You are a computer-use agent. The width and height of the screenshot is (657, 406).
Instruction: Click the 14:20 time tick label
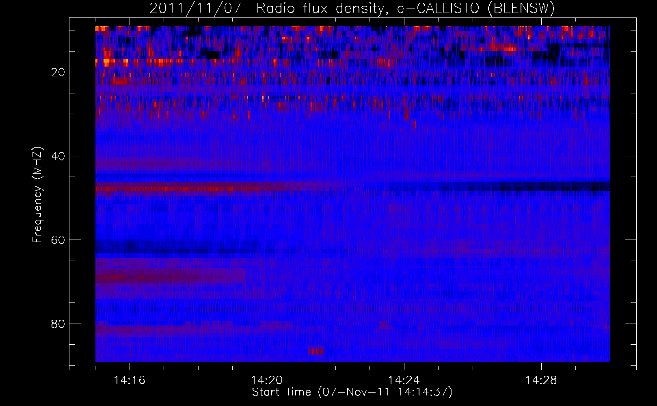pos(267,380)
